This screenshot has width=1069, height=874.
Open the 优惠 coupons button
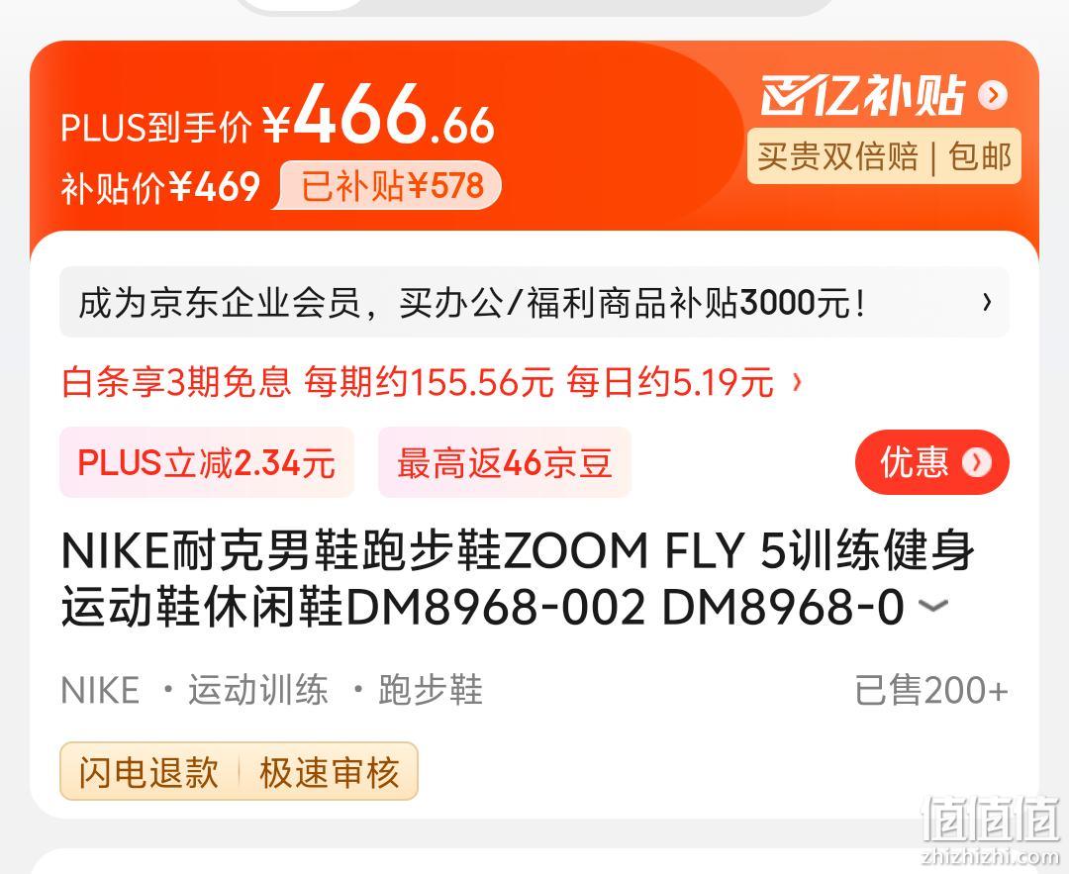932,462
